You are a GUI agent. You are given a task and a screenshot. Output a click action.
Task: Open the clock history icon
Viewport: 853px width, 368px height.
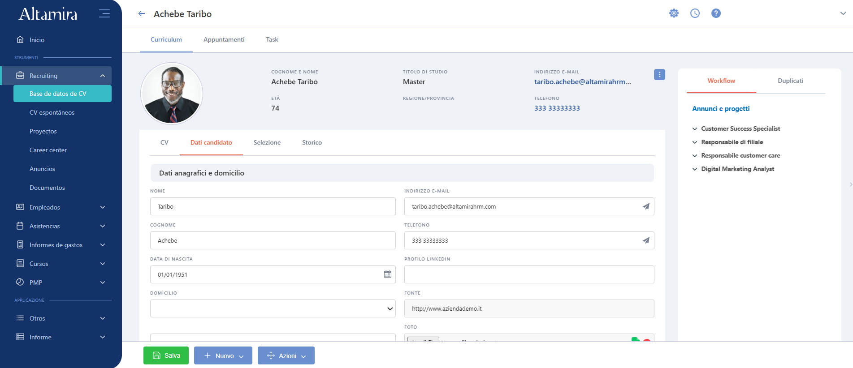pyautogui.click(x=695, y=13)
